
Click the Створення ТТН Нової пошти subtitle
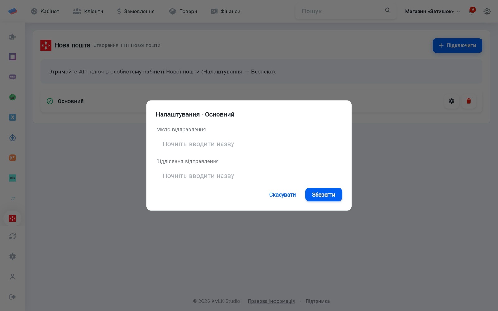[x=127, y=45]
